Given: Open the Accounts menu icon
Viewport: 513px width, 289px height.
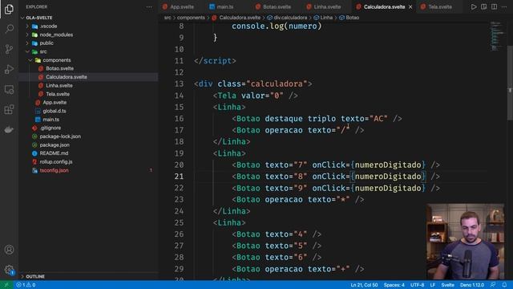Looking at the screenshot, I should pos(9,250).
